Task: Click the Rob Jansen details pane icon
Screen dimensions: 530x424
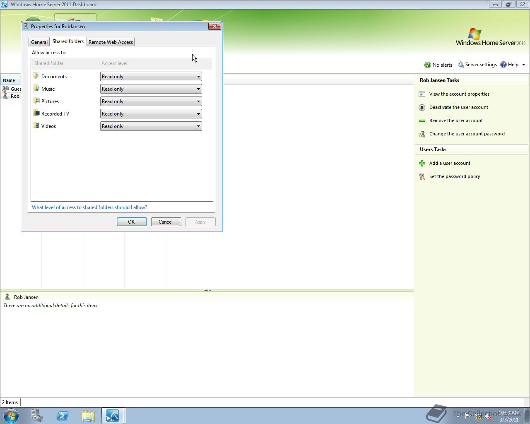Action: [x=7, y=297]
